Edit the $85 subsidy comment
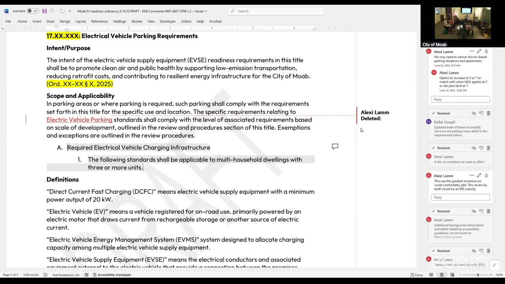The image size is (505, 284). (479, 175)
